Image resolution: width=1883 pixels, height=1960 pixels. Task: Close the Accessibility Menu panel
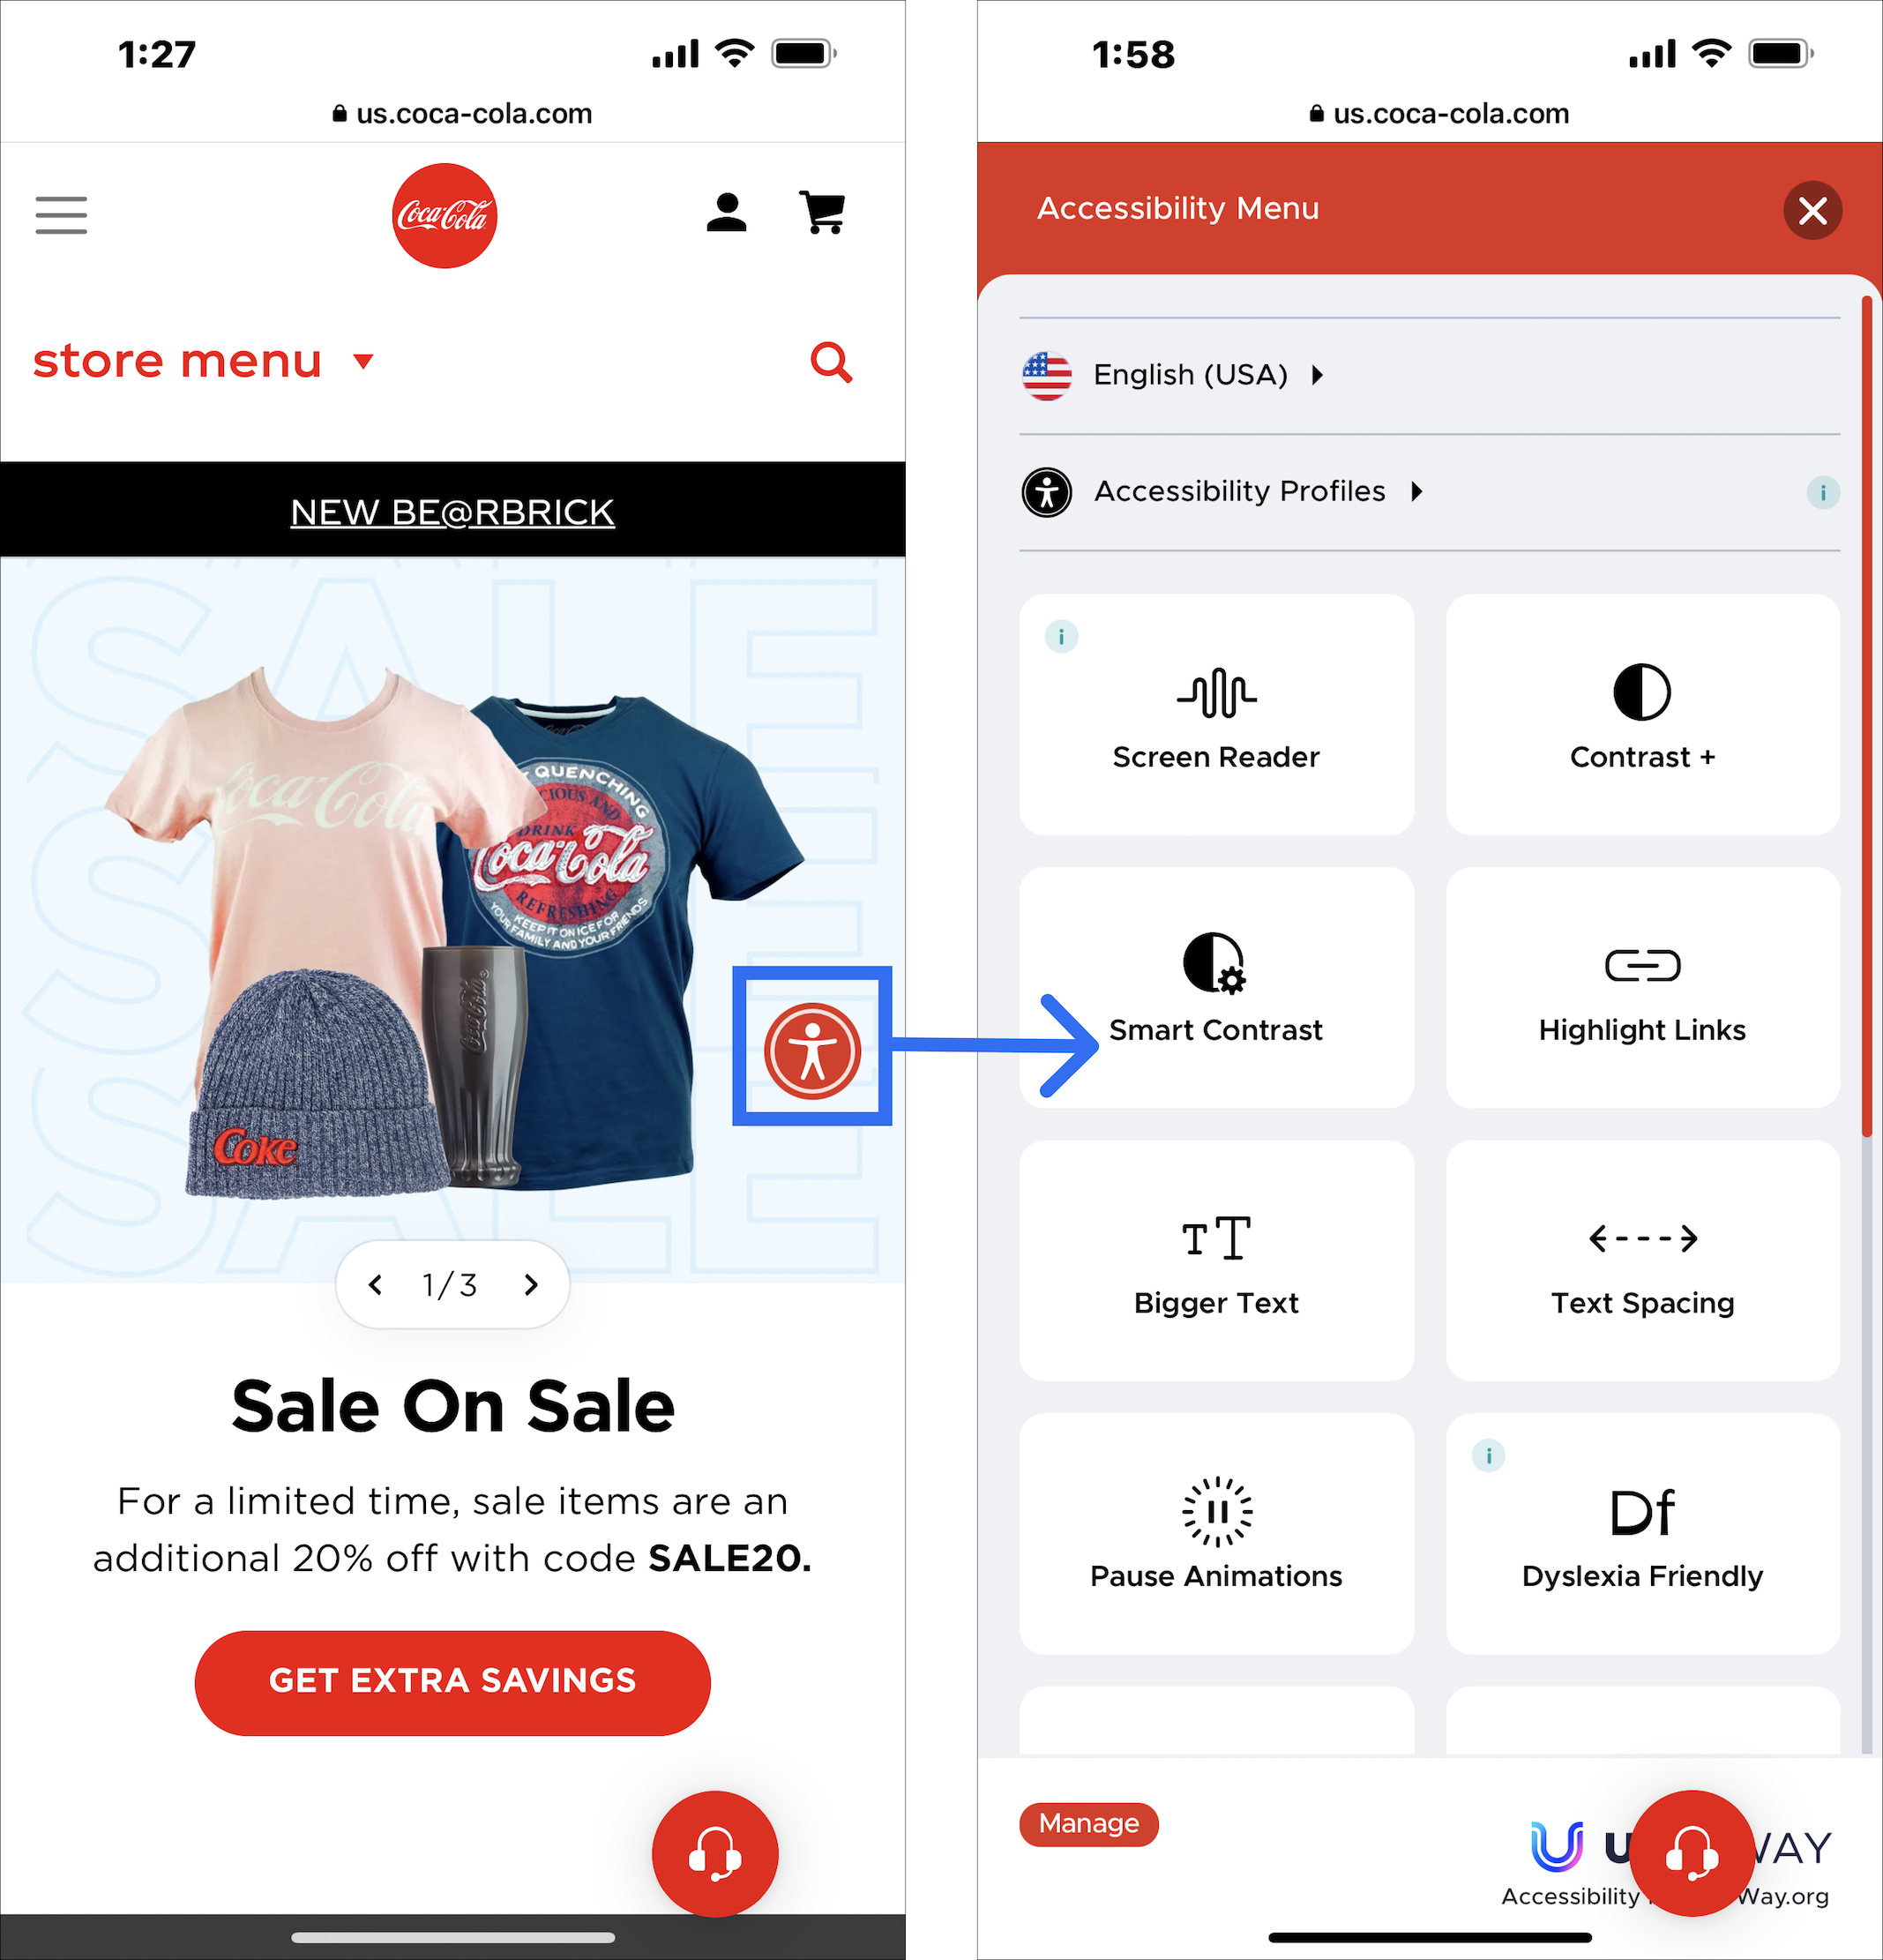pyautogui.click(x=1815, y=208)
